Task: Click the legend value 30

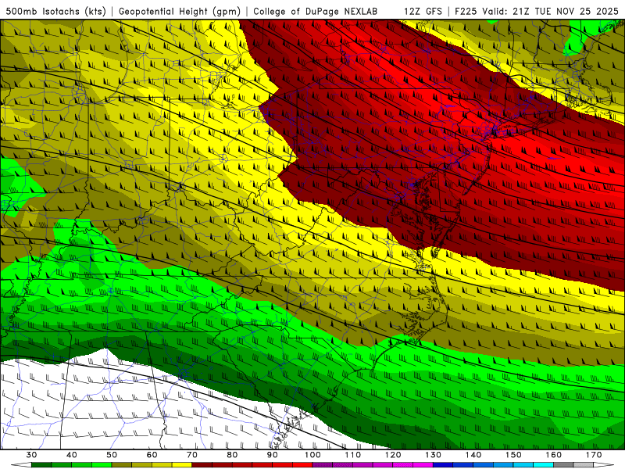Action: tap(31, 455)
